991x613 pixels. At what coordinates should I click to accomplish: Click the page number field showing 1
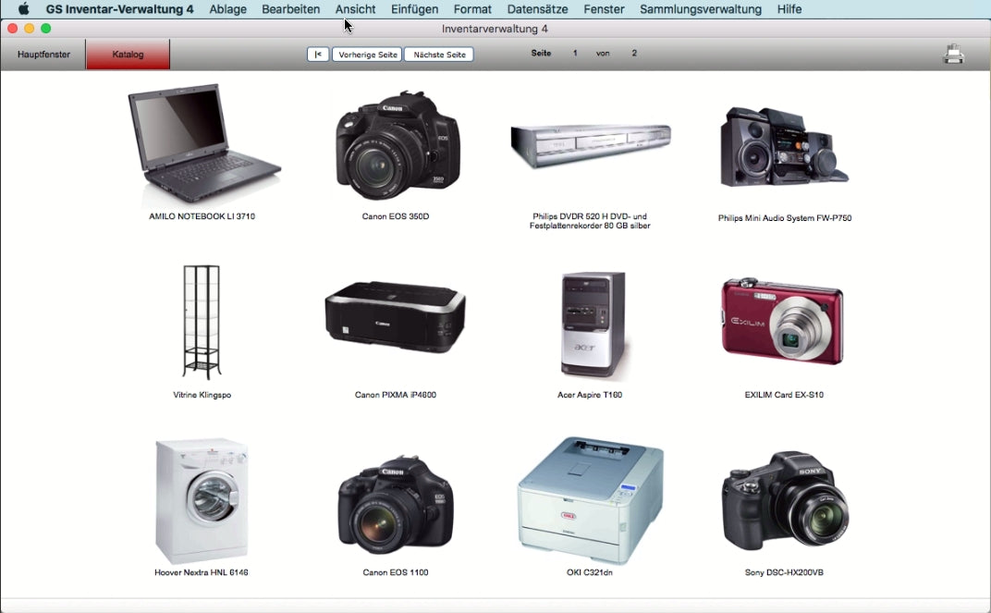pos(574,54)
